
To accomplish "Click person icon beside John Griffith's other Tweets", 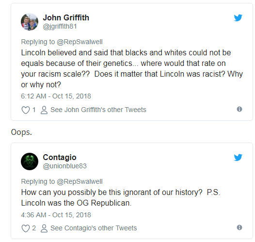I will point(44,110).
